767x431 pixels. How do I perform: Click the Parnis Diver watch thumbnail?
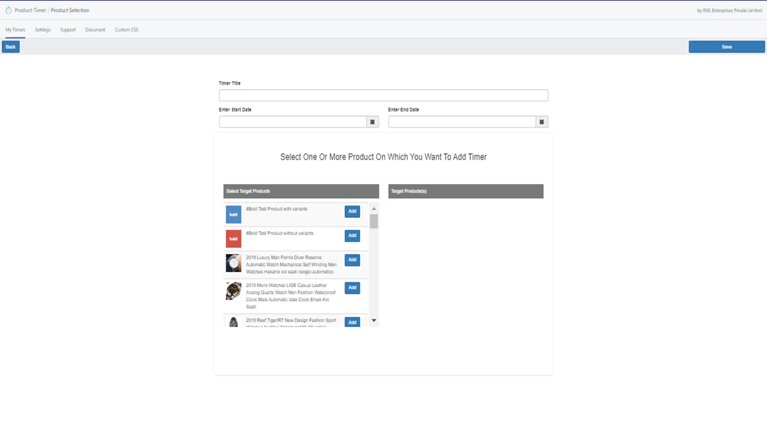[x=233, y=263]
